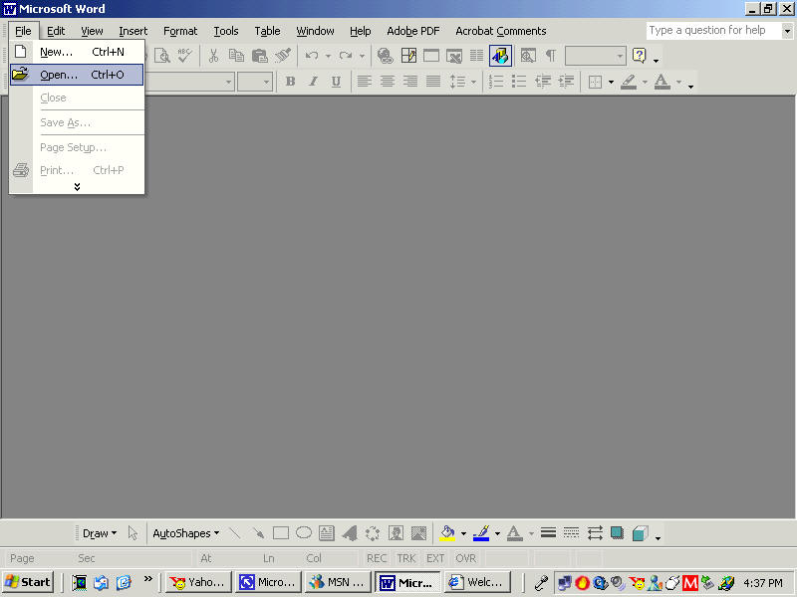Viewport: 797px width, 597px height.
Task: Open the Zoom percentage dropdown
Action: 620,56
